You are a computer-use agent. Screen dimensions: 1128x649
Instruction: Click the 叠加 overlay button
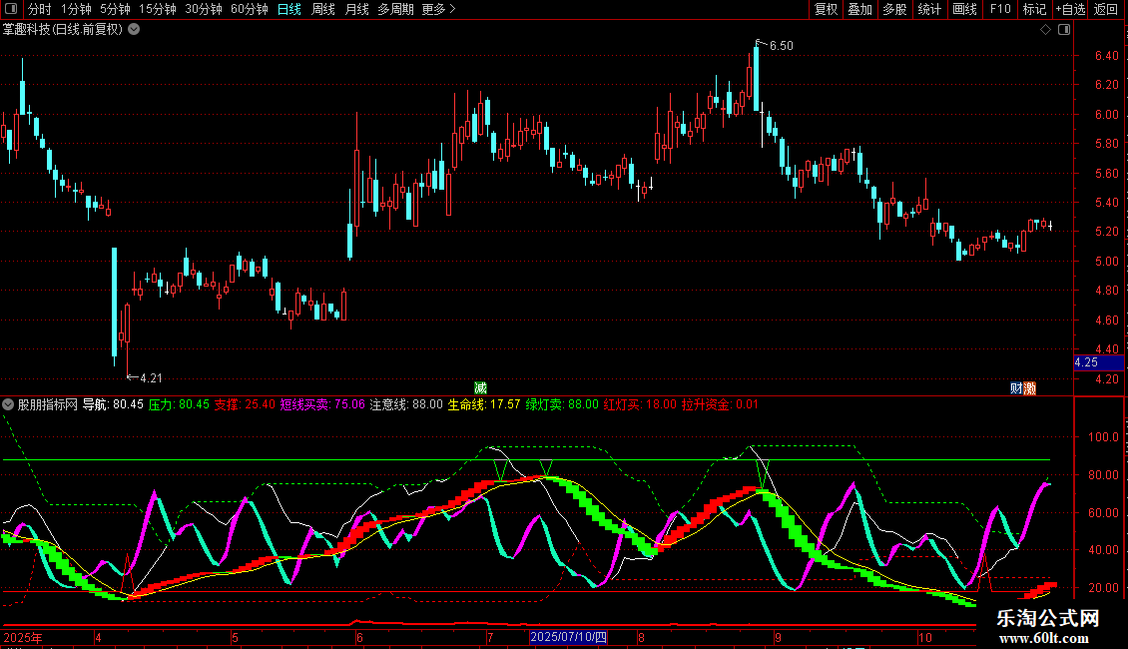tap(859, 9)
